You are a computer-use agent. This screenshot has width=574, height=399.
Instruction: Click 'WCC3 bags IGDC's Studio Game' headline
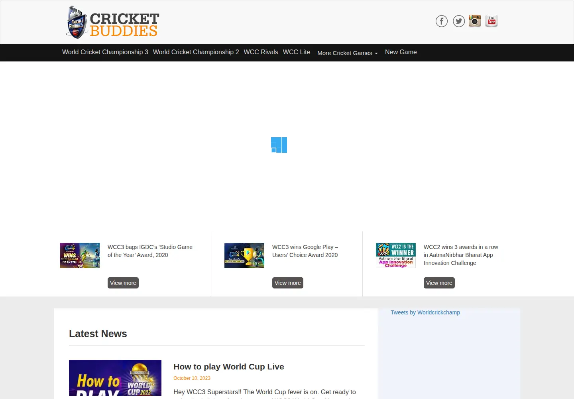pos(150,251)
